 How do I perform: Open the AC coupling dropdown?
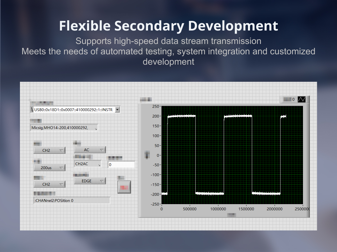tap(90, 150)
